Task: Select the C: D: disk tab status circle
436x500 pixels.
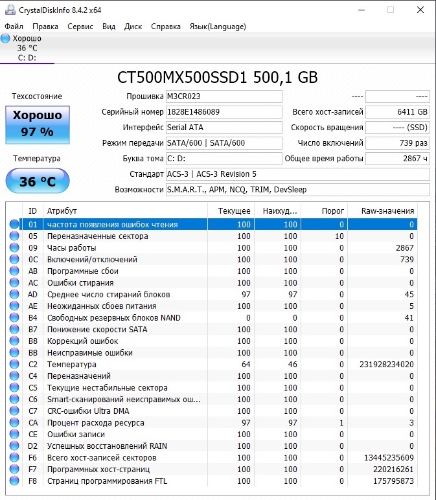Action: (5, 38)
